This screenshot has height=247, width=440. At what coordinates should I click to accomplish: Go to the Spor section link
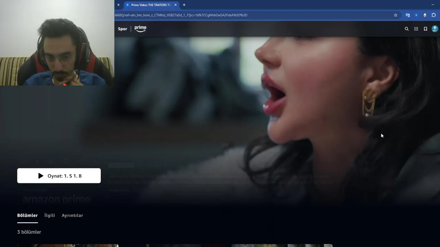click(122, 29)
